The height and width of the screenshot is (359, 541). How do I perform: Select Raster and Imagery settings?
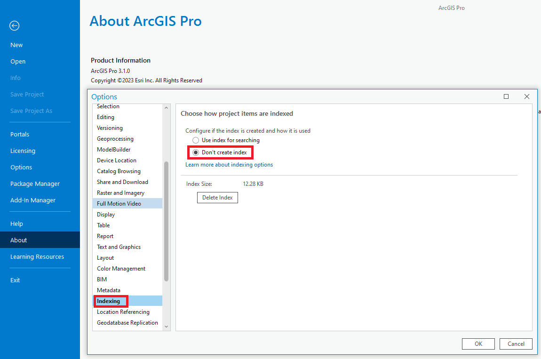coord(120,192)
